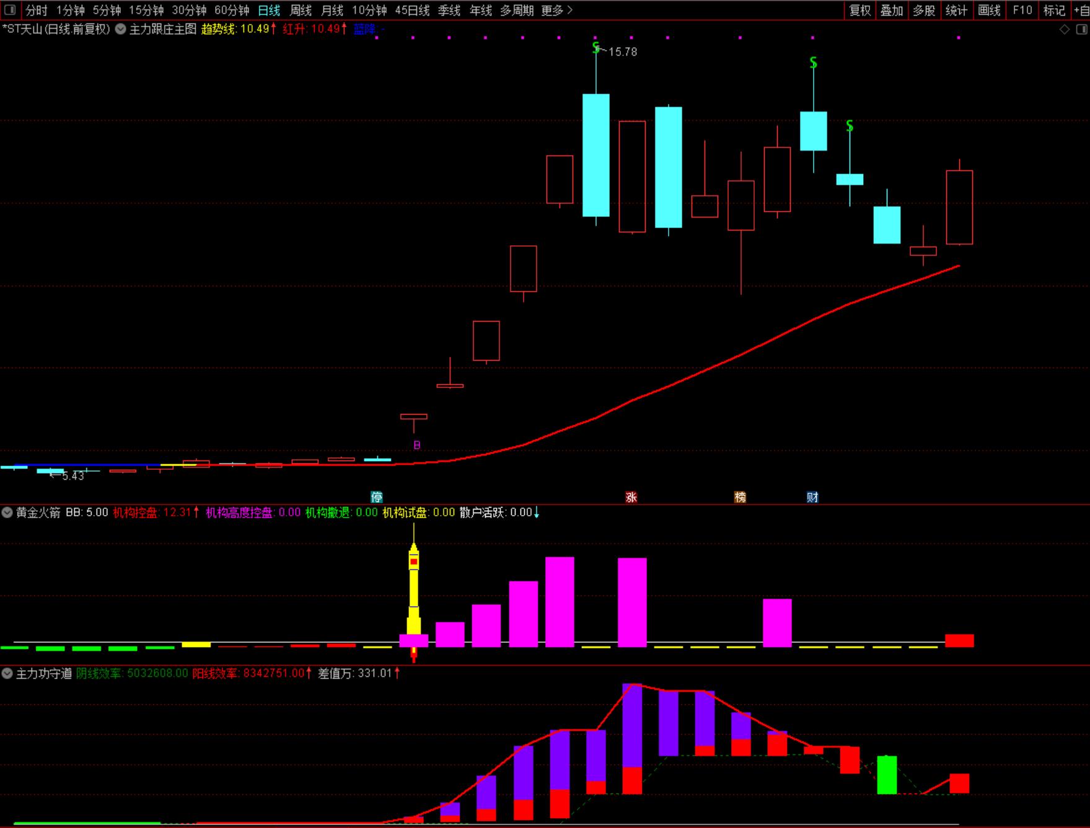Open the 多周期 multi-period view
The height and width of the screenshot is (828, 1090).
517,11
